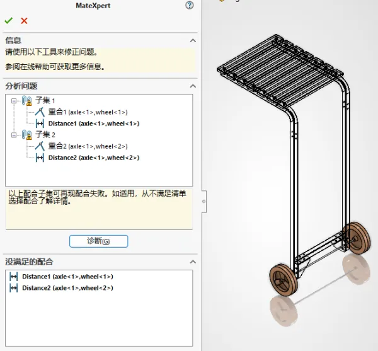378x351 pixels.
Task: Select Distance1 in the 没满足的配合 list
Action: [x=67, y=277]
